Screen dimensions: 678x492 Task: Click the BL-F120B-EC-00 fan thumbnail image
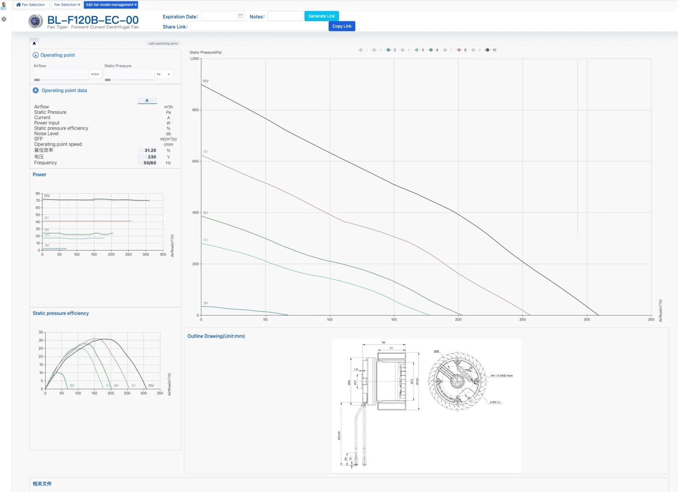point(36,21)
